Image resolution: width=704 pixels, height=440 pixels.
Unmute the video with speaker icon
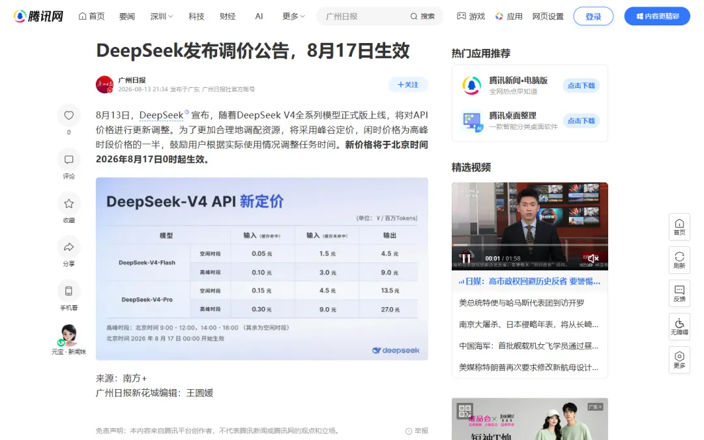click(x=593, y=258)
